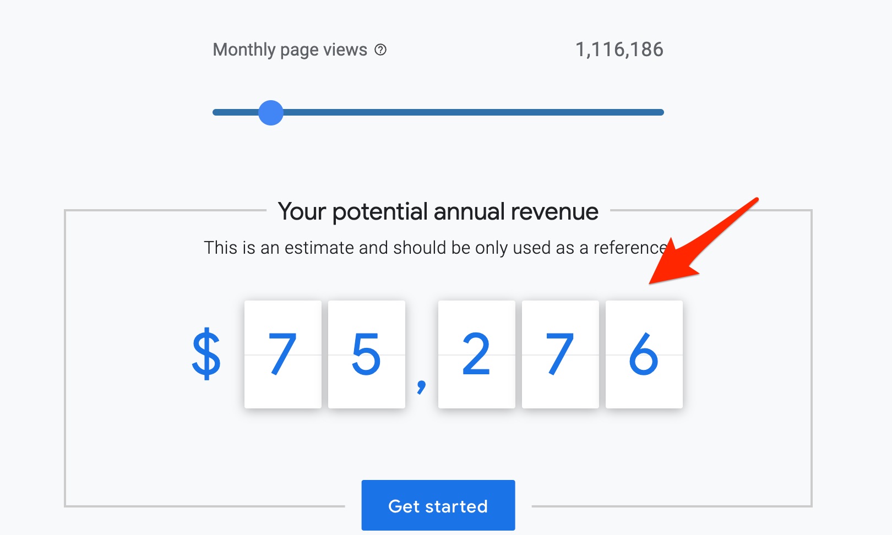This screenshot has height=535, width=892.
Task: Click the dollar sign in the revenue
Action: click(206, 354)
